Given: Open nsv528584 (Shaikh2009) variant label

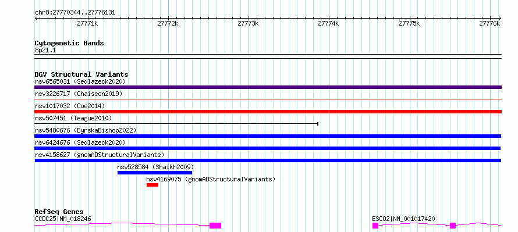Looking at the screenshot, I should (155, 167).
